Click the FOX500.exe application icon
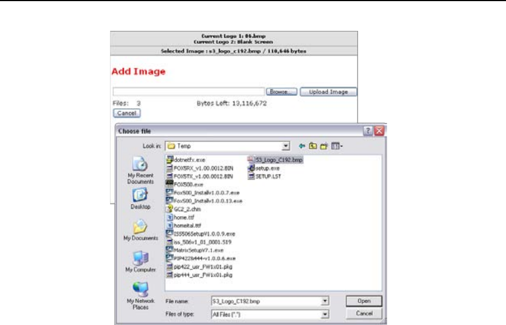 pyautogui.click(x=170, y=184)
